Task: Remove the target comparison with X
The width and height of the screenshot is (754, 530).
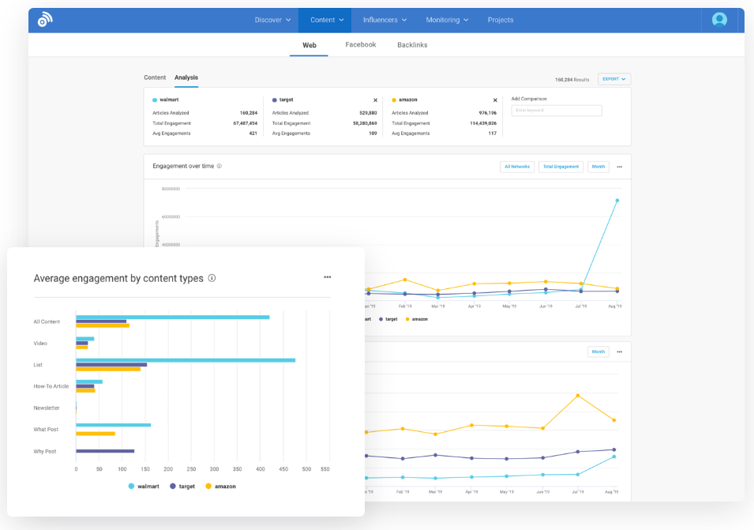Action: click(x=375, y=100)
